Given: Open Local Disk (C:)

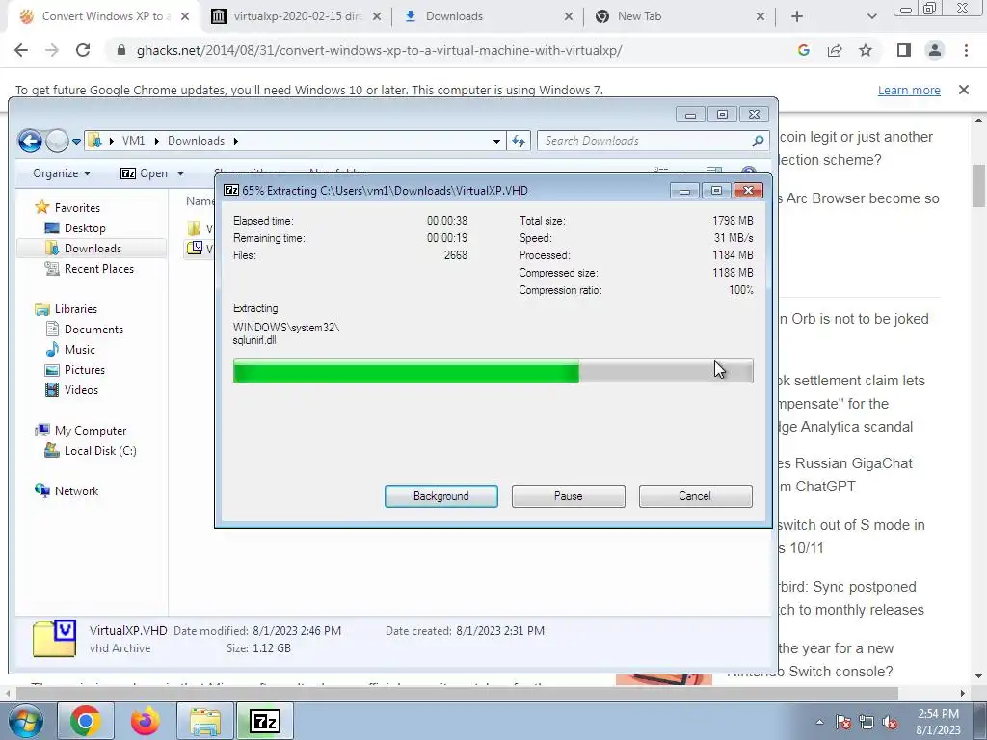Looking at the screenshot, I should click(99, 451).
